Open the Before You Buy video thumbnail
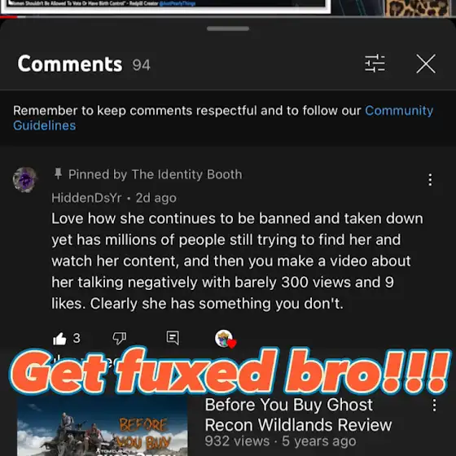 tap(103, 426)
